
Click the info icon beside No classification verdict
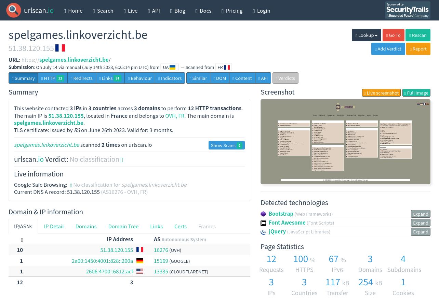click(122, 160)
